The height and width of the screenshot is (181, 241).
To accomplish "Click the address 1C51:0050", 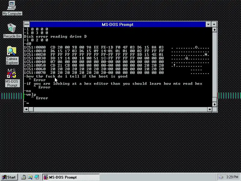I will 35,65.
